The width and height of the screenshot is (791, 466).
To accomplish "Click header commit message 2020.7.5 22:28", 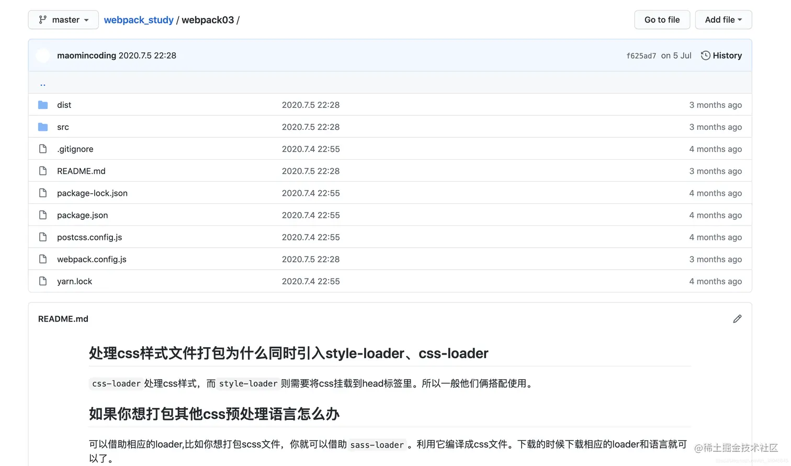I will pyautogui.click(x=148, y=56).
